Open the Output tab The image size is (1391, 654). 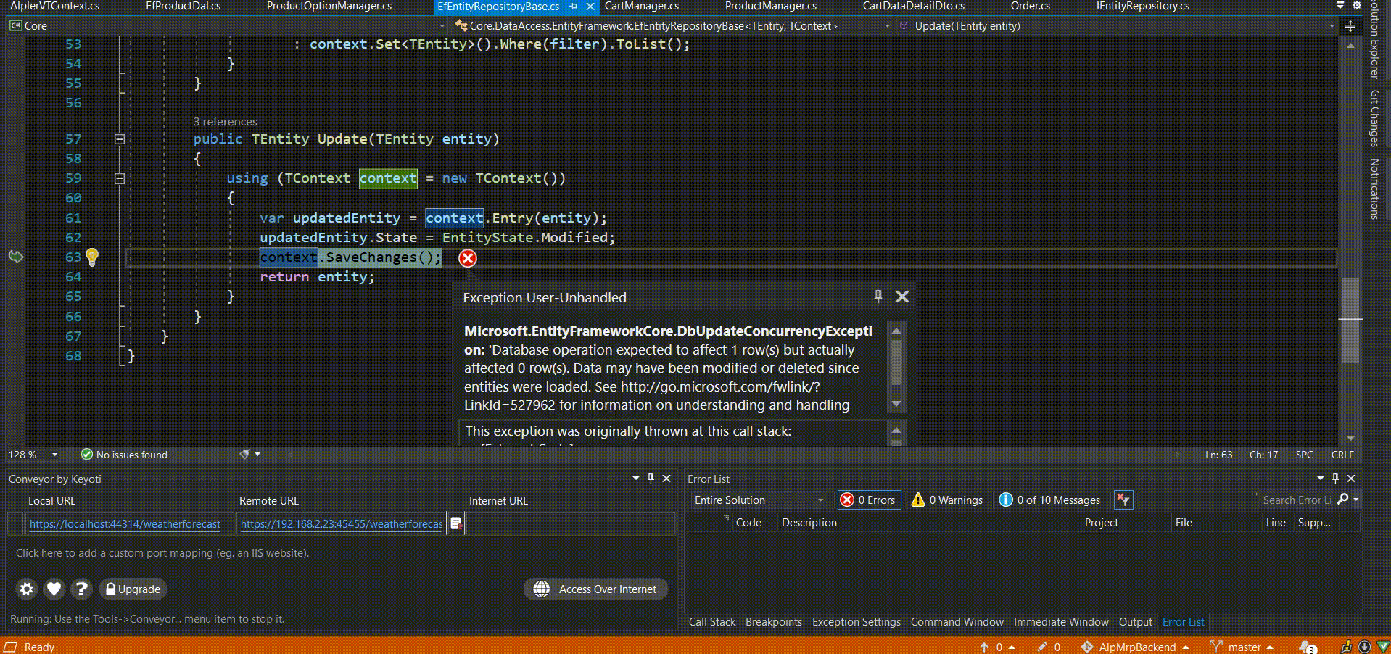(x=1136, y=622)
